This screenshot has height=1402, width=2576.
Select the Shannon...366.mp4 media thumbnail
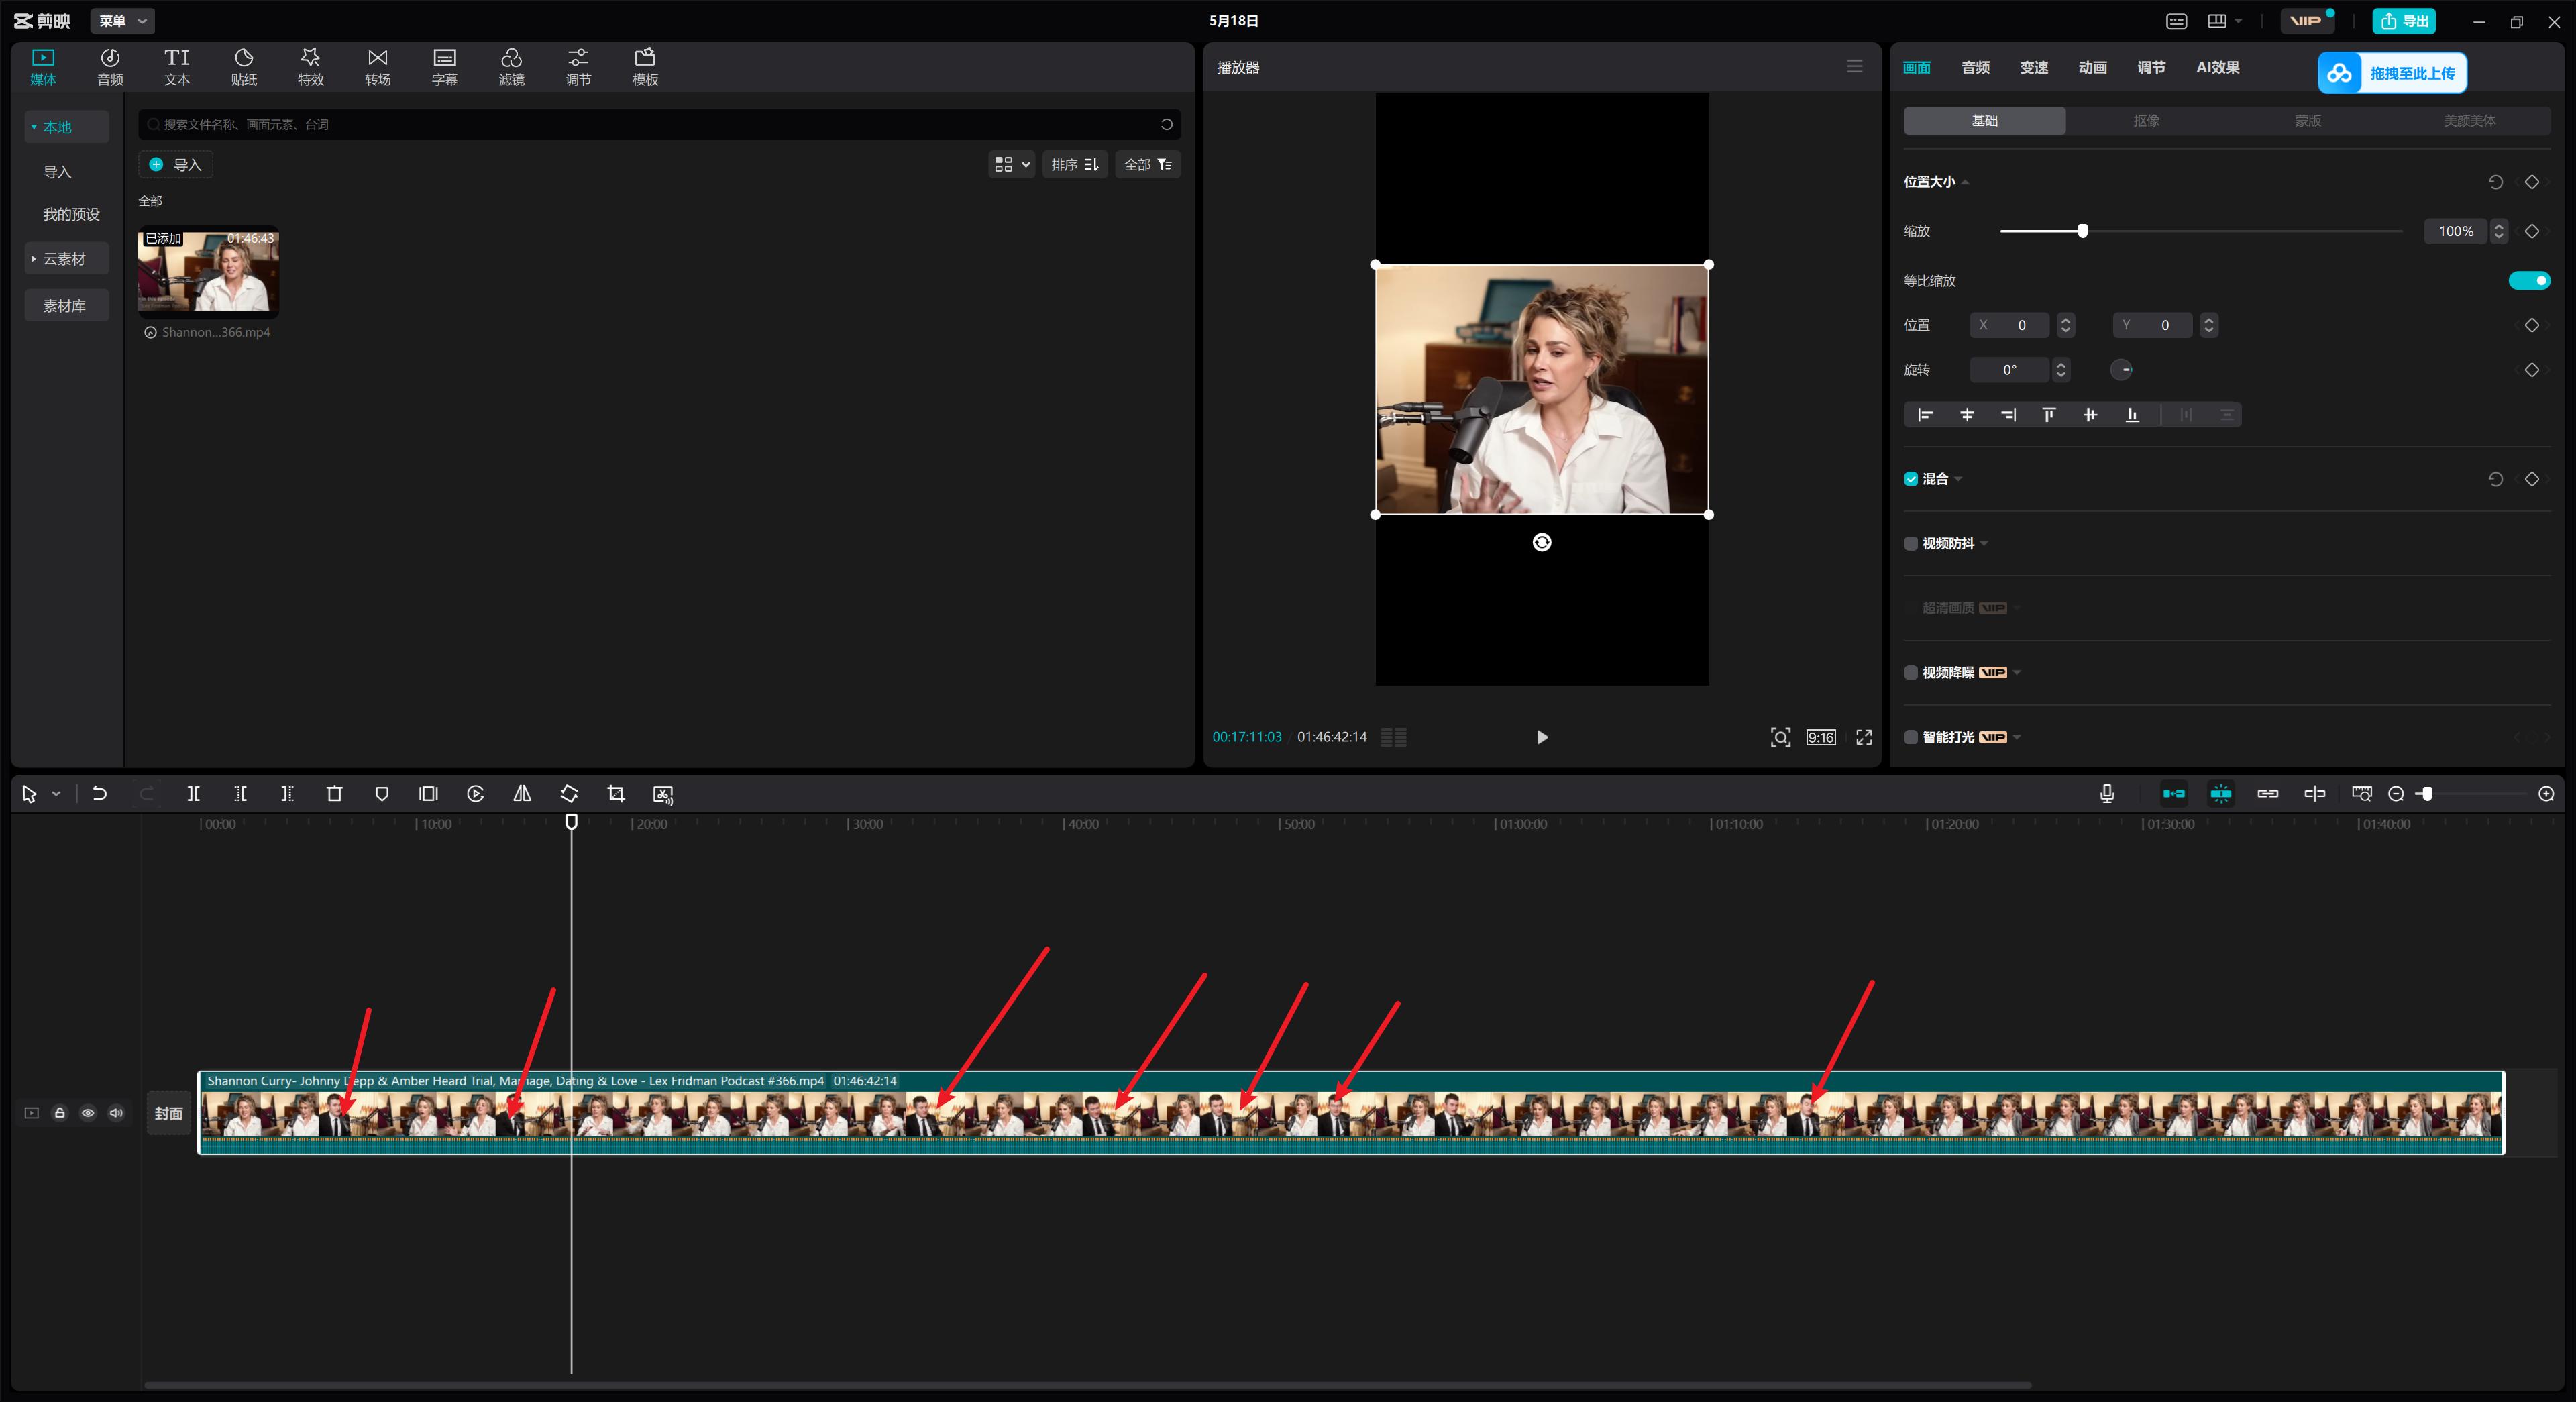208,273
